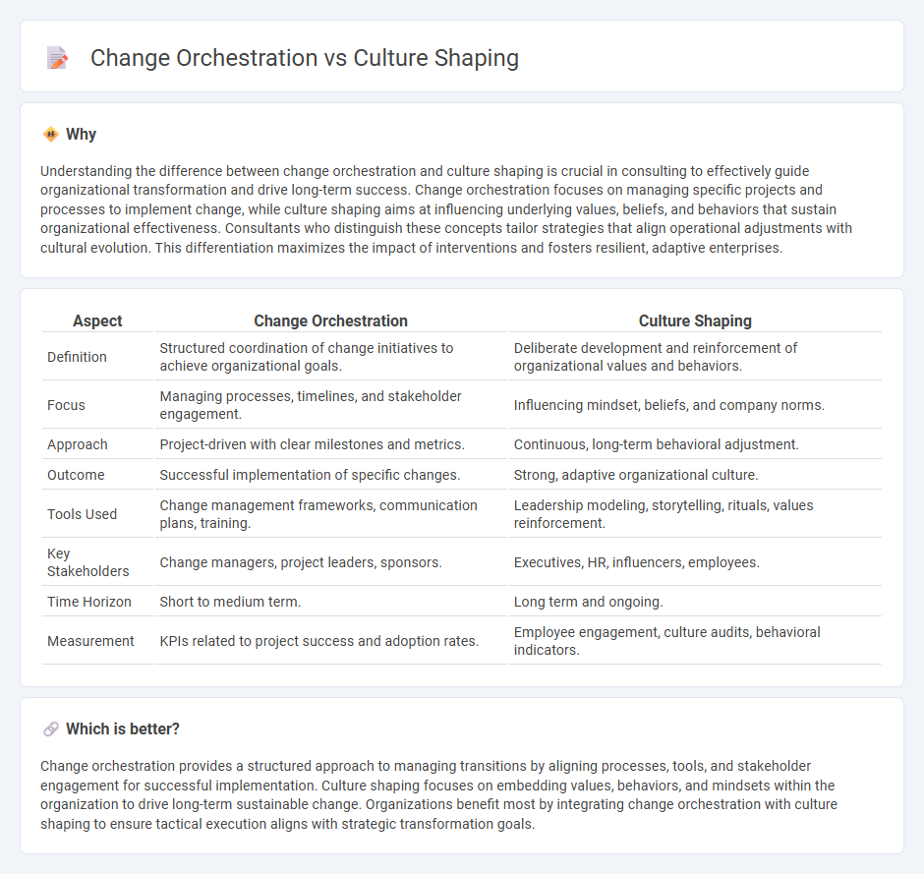Select the Definition row label
The image size is (924, 874).
tap(77, 357)
